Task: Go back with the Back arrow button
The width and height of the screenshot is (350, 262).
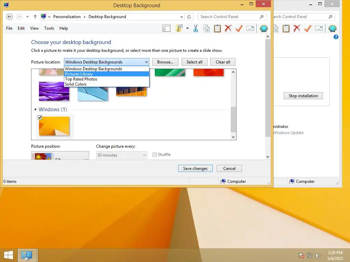Action: click(9, 17)
